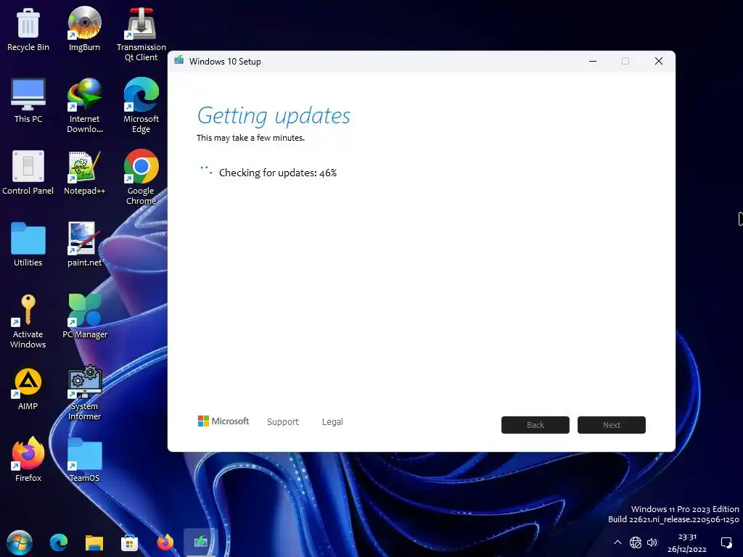Screen dimensions: 743x557
Task: Select the PC Manager desktop shortcut
Action: [x=85, y=316]
